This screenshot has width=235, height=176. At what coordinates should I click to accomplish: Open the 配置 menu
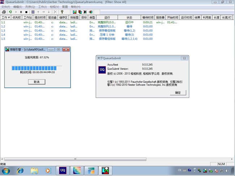(65, 7)
